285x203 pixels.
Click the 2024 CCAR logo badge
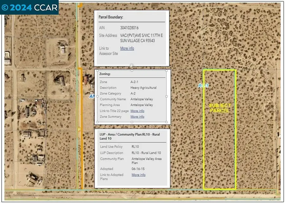coord(29,7)
